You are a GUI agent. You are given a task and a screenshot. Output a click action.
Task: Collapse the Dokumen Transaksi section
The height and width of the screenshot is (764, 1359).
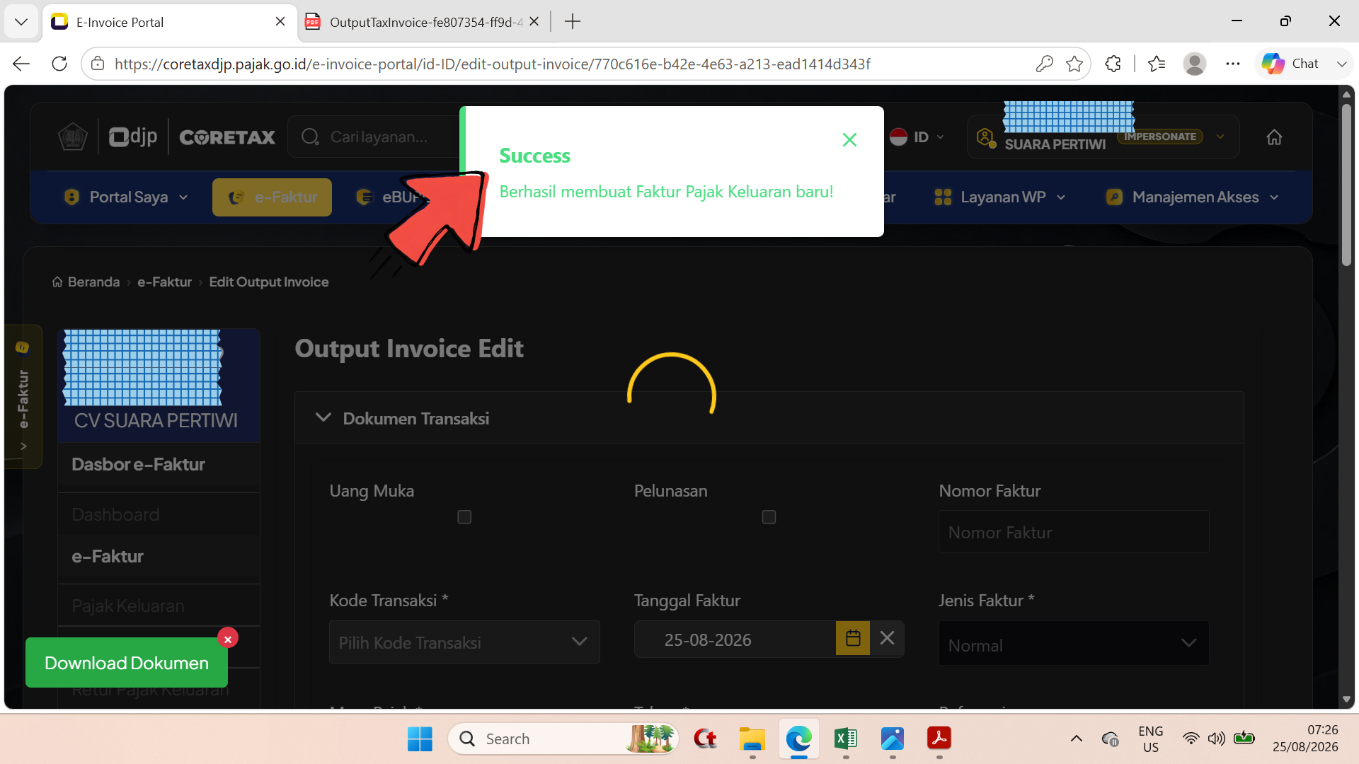coord(323,418)
